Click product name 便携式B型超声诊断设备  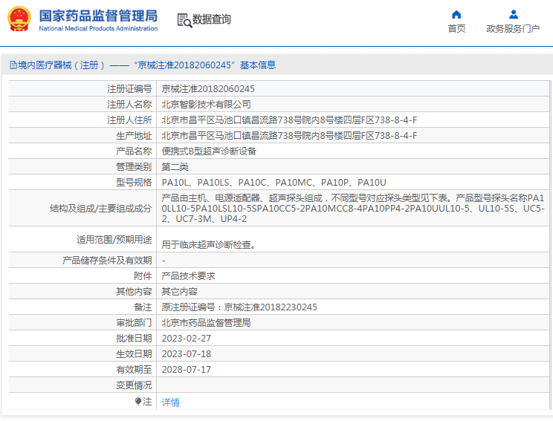coord(208,151)
